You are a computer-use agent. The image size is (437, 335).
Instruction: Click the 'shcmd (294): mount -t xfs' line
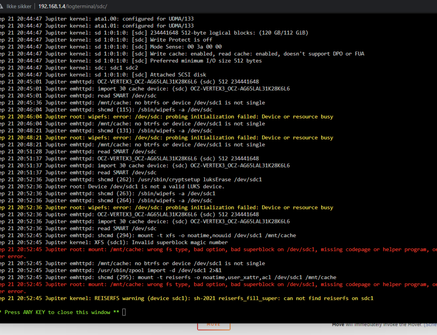pos(148,235)
